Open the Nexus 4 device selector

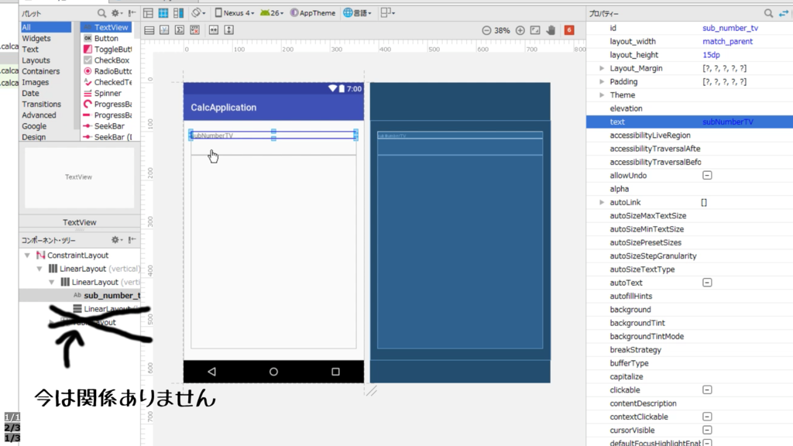click(x=234, y=13)
